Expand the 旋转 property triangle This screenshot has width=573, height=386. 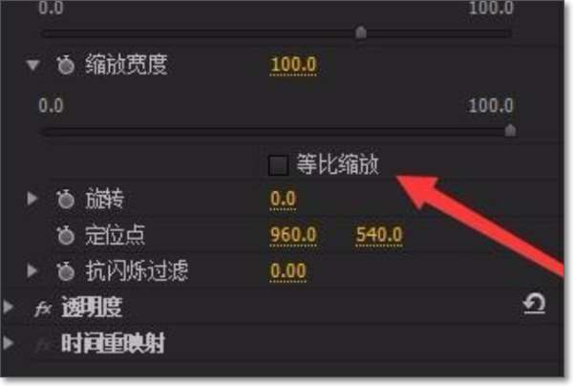(x=32, y=199)
